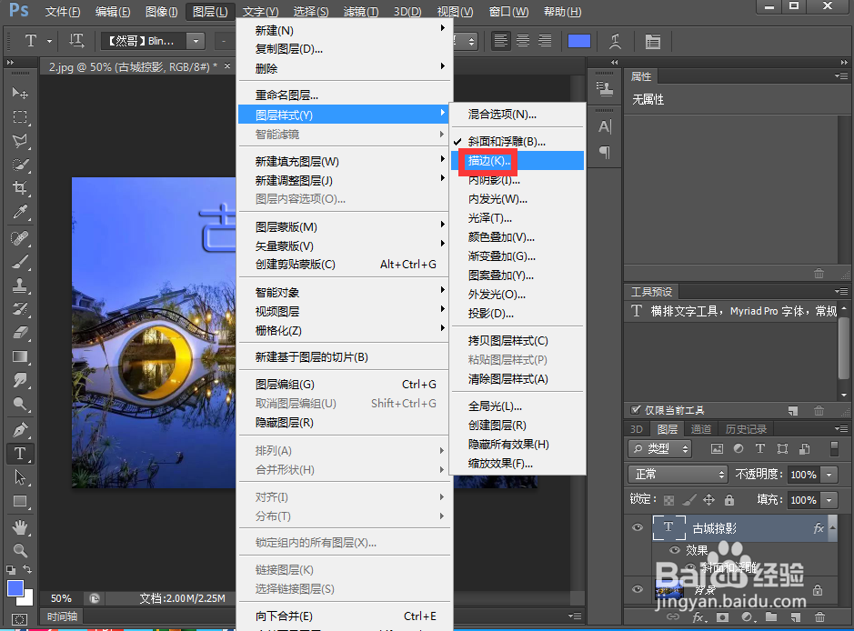Select the Horizontal Type tool
854x631 pixels.
click(x=20, y=454)
